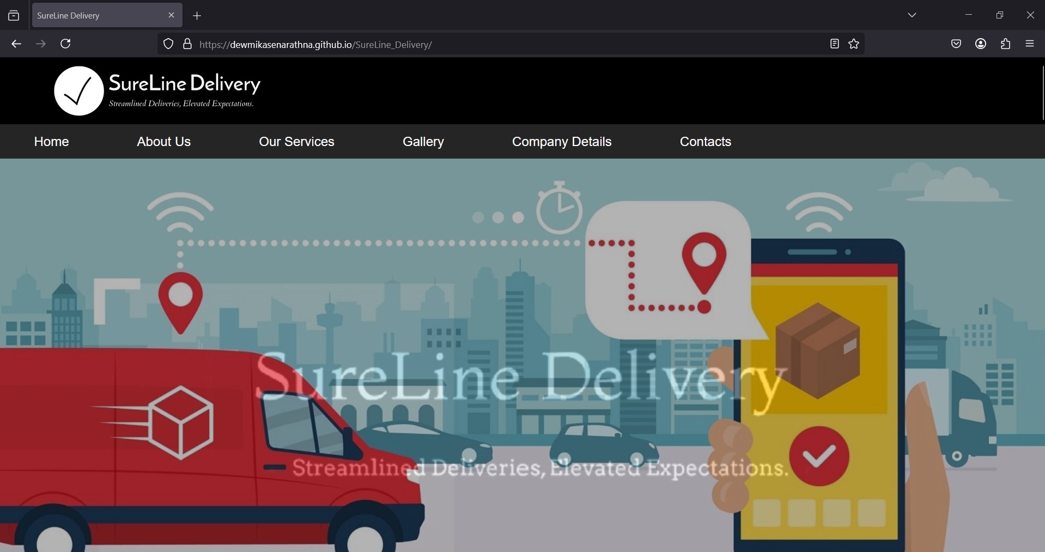Open a new browser tab
This screenshot has height=552, width=1045.
(x=197, y=16)
